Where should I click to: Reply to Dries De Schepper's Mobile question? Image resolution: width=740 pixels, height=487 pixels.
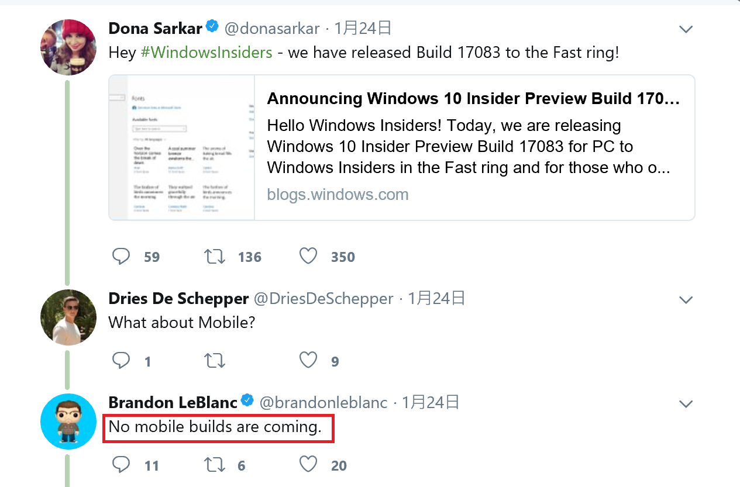pos(121,360)
